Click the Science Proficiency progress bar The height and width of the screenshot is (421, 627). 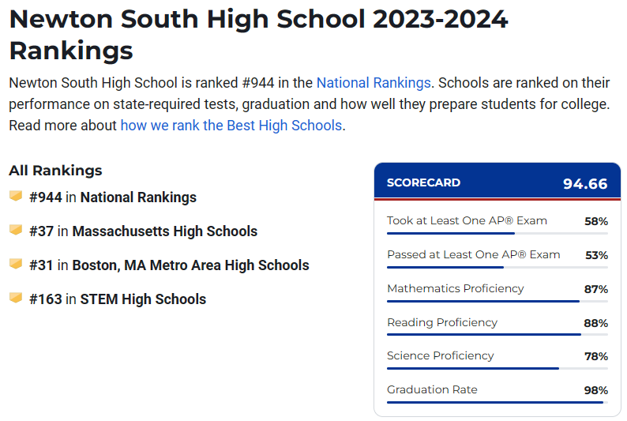[497, 368]
